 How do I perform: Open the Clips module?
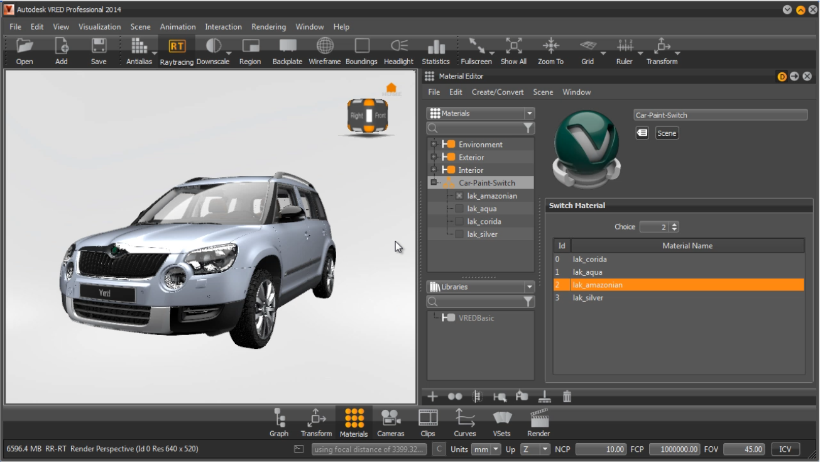[428, 422]
